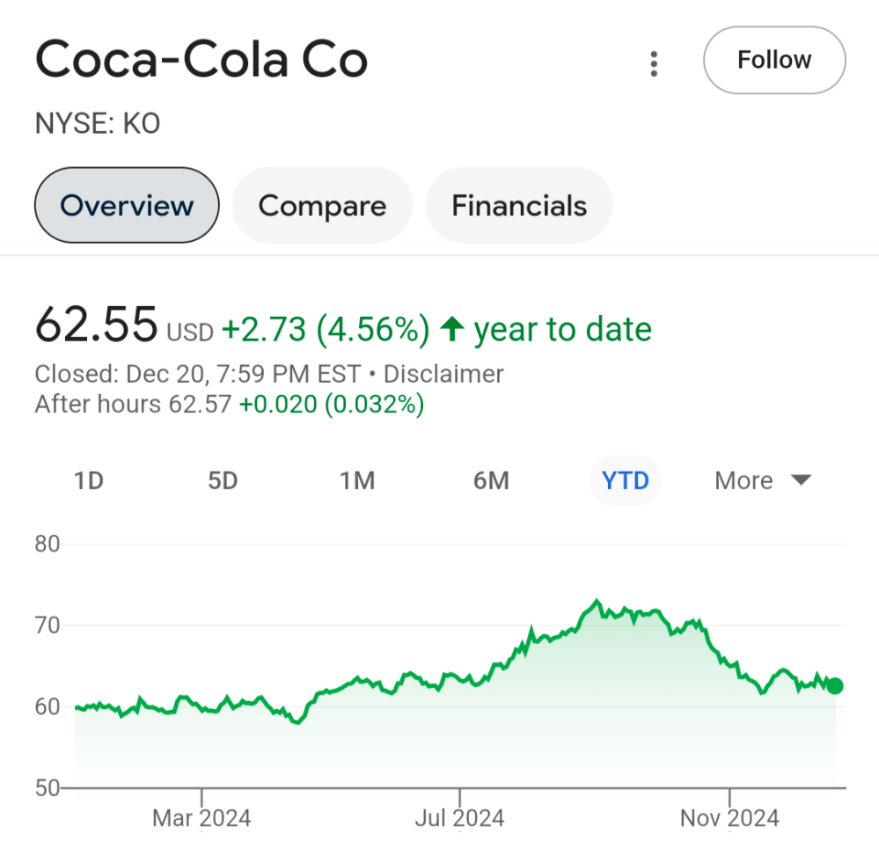The height and width of the screenshot is (863, 879).
Task: Select the YTD chart range
Action: [x=625, y=480]
